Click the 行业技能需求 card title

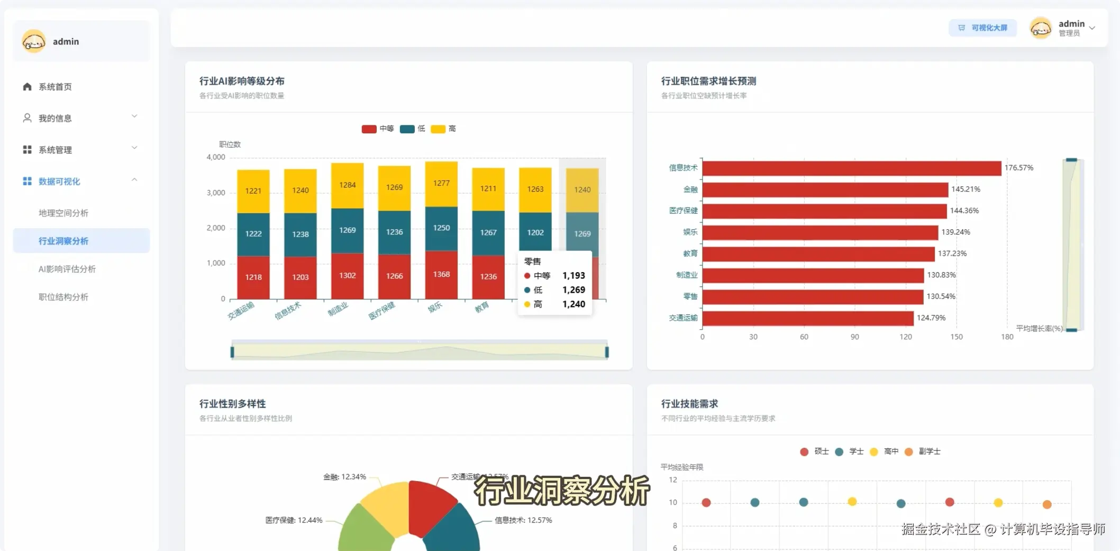pos(689,404)
